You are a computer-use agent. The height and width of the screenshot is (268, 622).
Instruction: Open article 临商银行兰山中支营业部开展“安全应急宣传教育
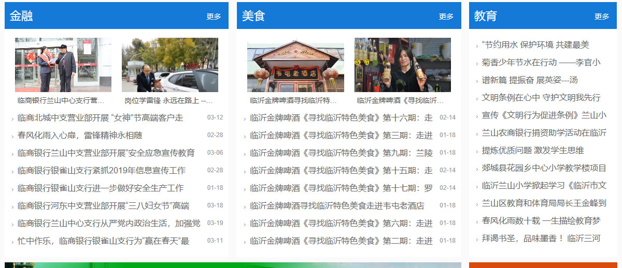coord(106,153)
